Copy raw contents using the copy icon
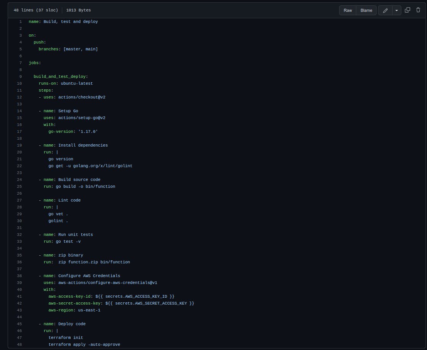Viewport: 427px width, 350px height. point(408,10)
